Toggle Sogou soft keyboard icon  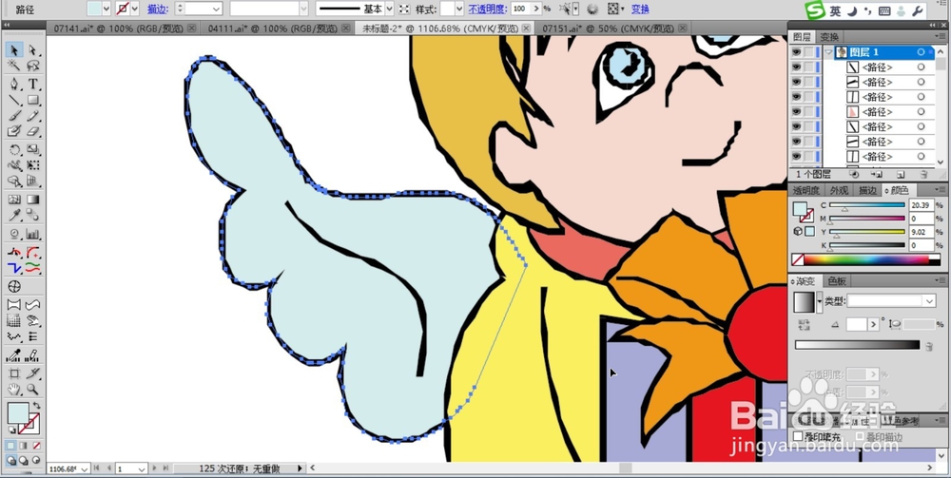click(884, 10)
